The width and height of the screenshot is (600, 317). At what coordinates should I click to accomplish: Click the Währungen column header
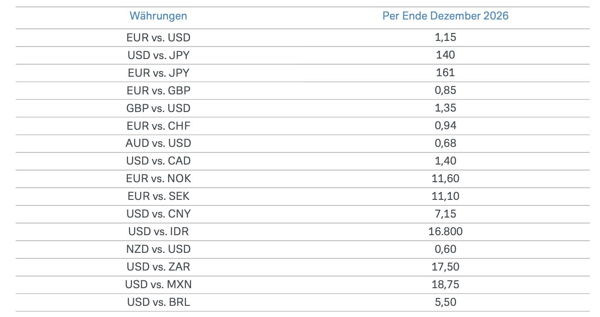click(x=158, y=16)
